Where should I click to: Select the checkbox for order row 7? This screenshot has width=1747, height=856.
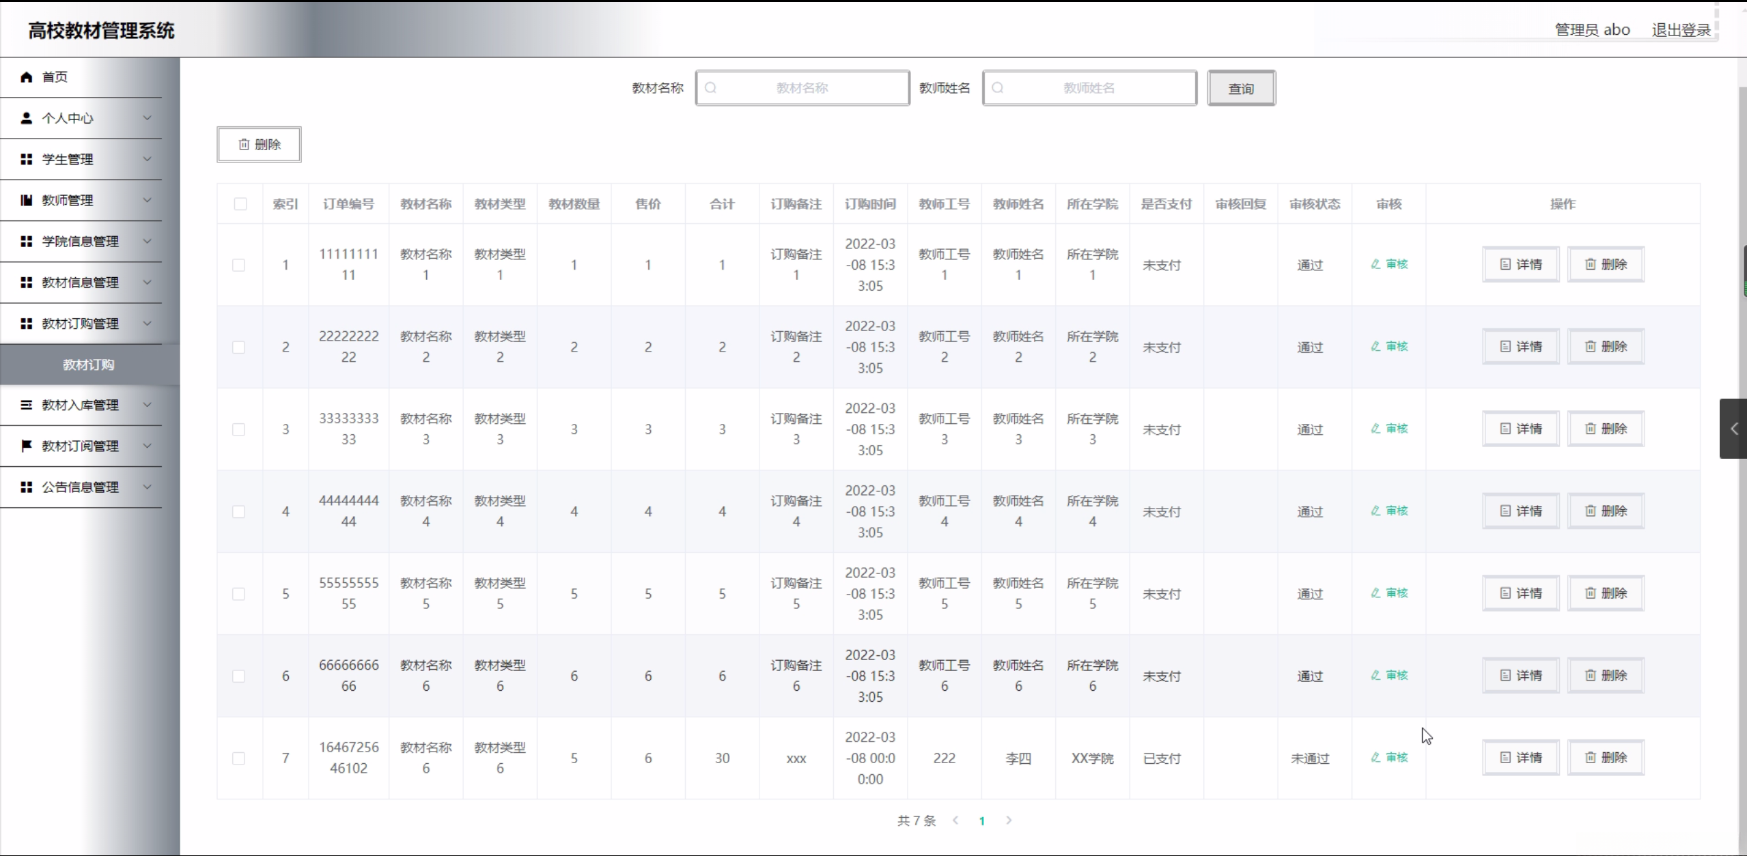pos(239,758)
